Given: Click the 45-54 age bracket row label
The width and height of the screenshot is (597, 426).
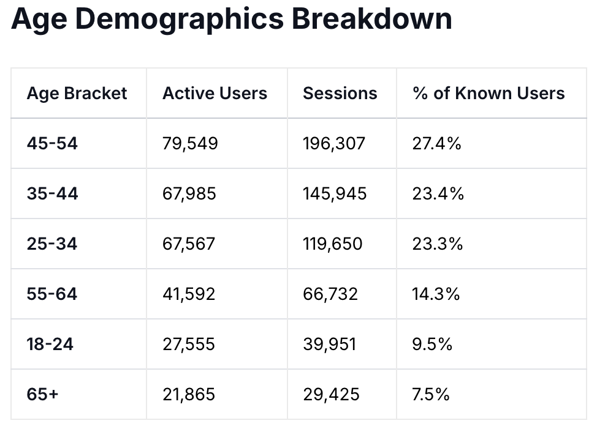Looking at the screenshot, I should (53, 144).
